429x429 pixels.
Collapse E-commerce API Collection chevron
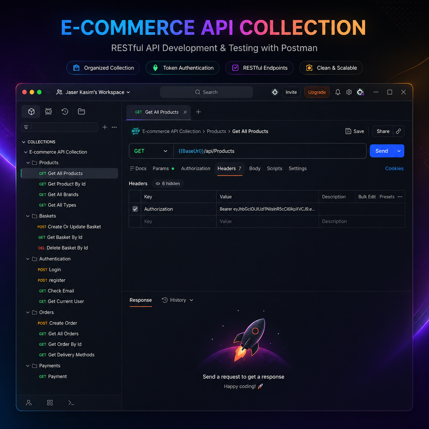[x=26, y=152]
